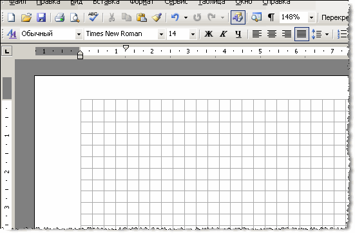Open font list Times New Roman
Image resolution: width=355 pixels, height=233 pixels.
(x=161, y=34)
